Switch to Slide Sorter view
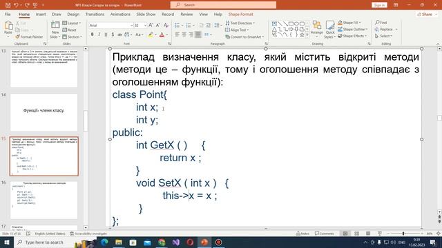The width and height of the screenshot is (442, 248). coord(357,234)
